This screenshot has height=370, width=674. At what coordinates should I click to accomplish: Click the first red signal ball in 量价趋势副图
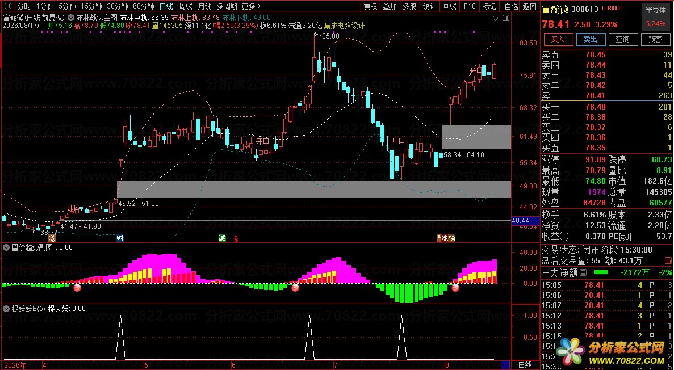(x=77, y=288)
